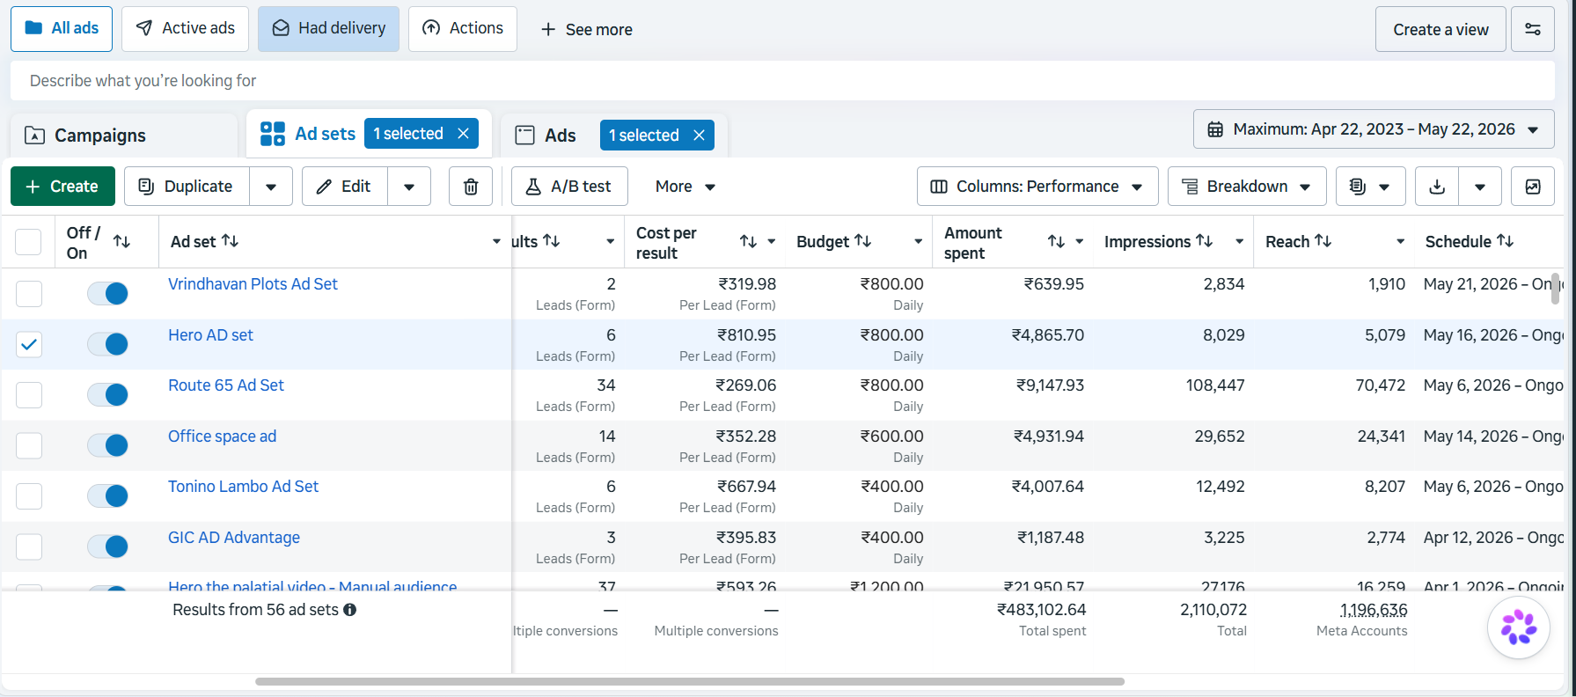Open the reports icon dropdown

pos(1370,187)
